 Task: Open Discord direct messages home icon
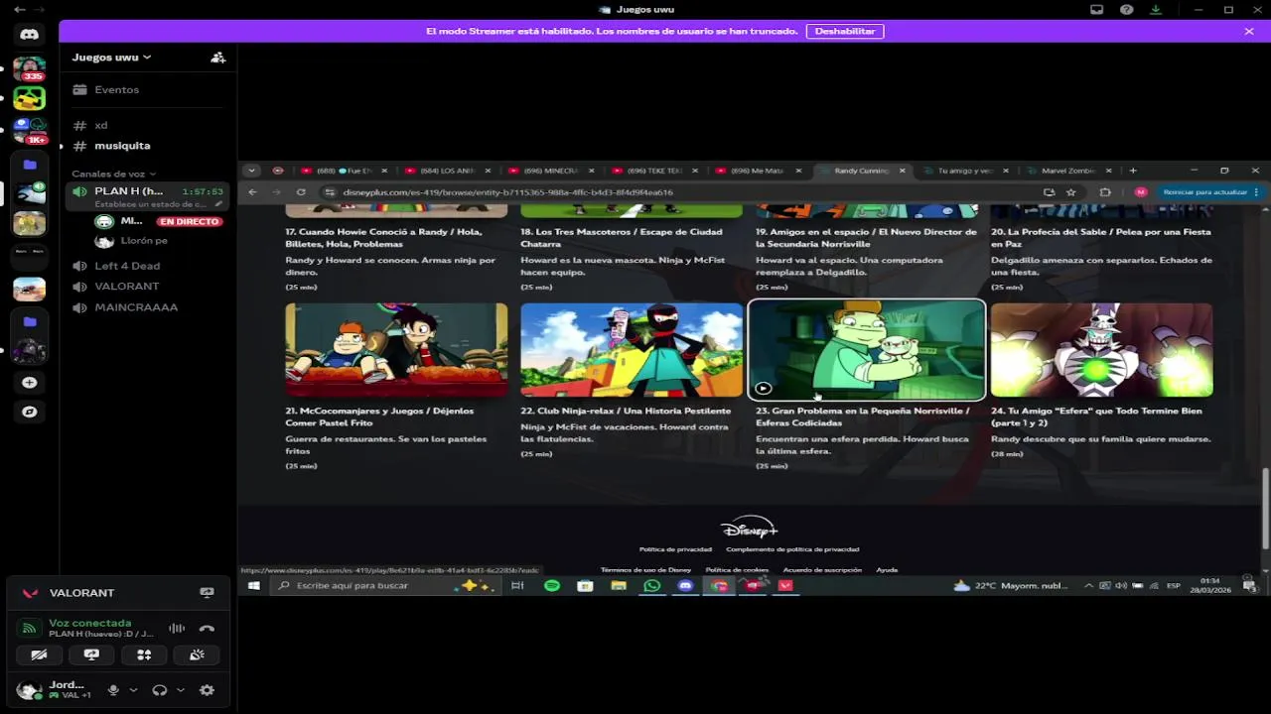pos(29,35)
